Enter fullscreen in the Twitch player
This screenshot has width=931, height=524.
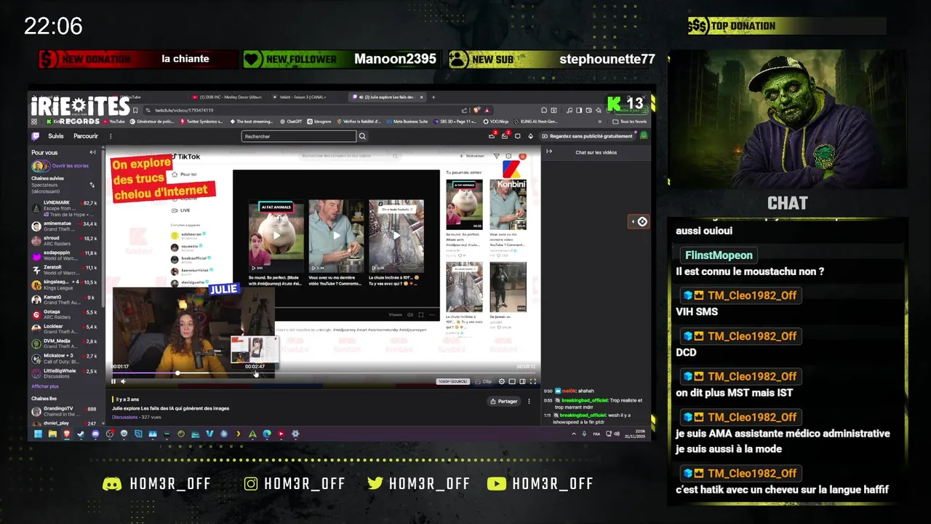pos(533,381)
